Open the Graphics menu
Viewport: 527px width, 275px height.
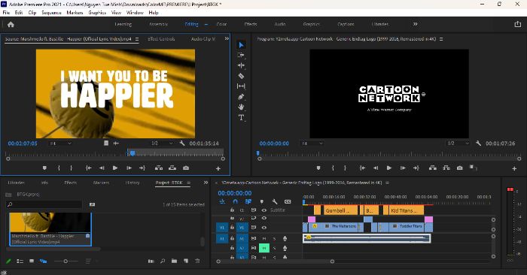[97, 13]
